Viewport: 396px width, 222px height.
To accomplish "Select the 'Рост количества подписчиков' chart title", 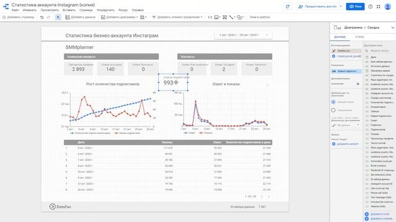I will (113, 84).
